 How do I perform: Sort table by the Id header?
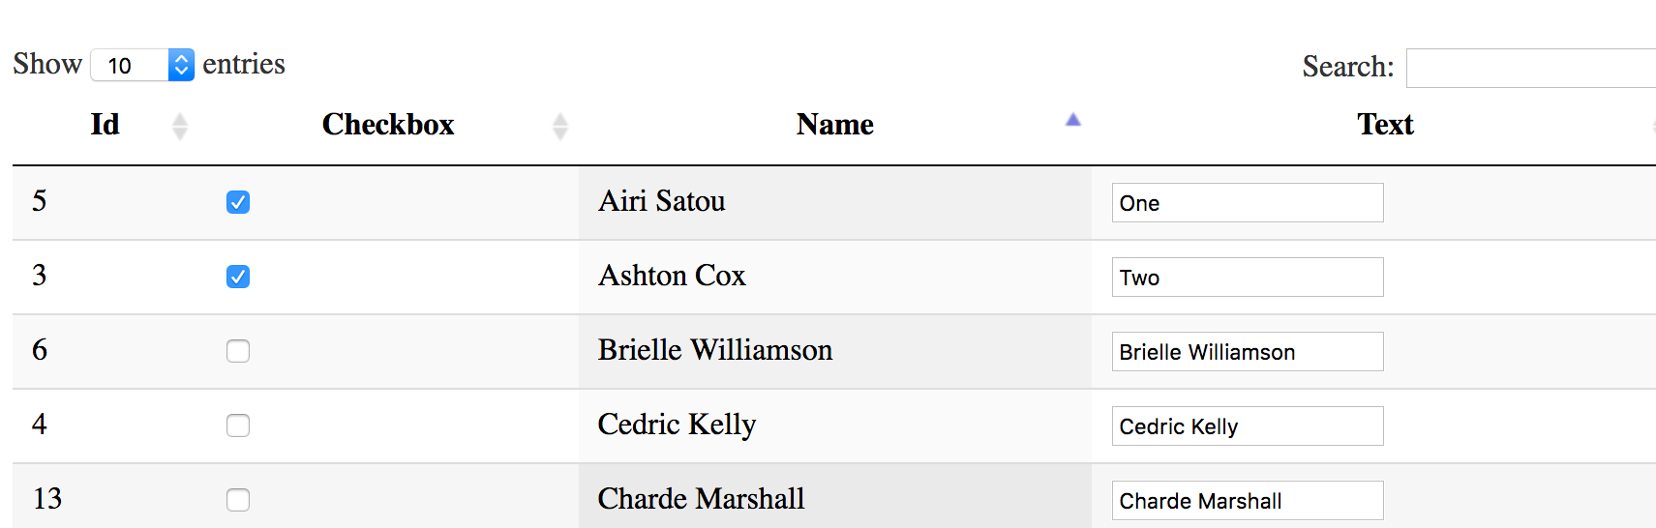tap(105, 125)
